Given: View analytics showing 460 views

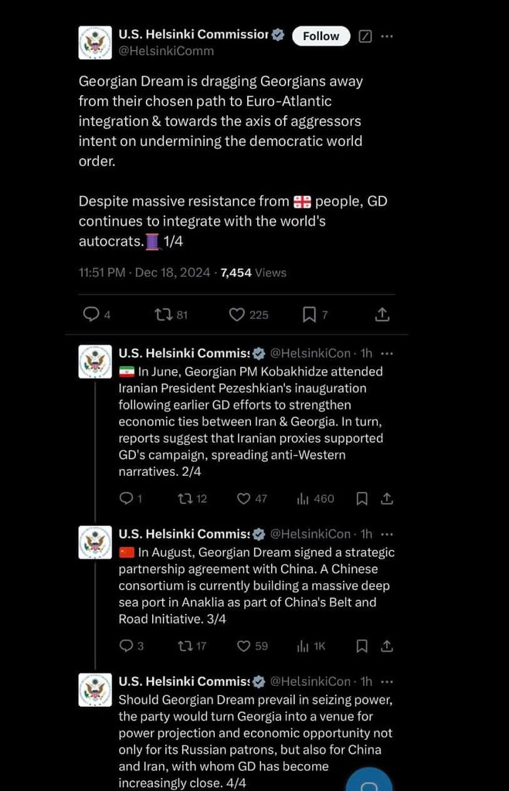Looking at the screenshot, I should tap(315, 499).
